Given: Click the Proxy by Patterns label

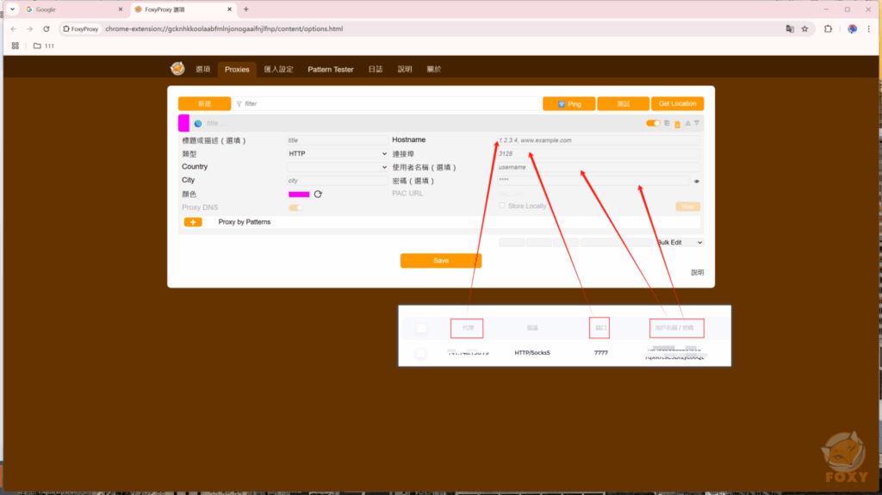Looking at the screenshot, I should [x=244, y=222].
